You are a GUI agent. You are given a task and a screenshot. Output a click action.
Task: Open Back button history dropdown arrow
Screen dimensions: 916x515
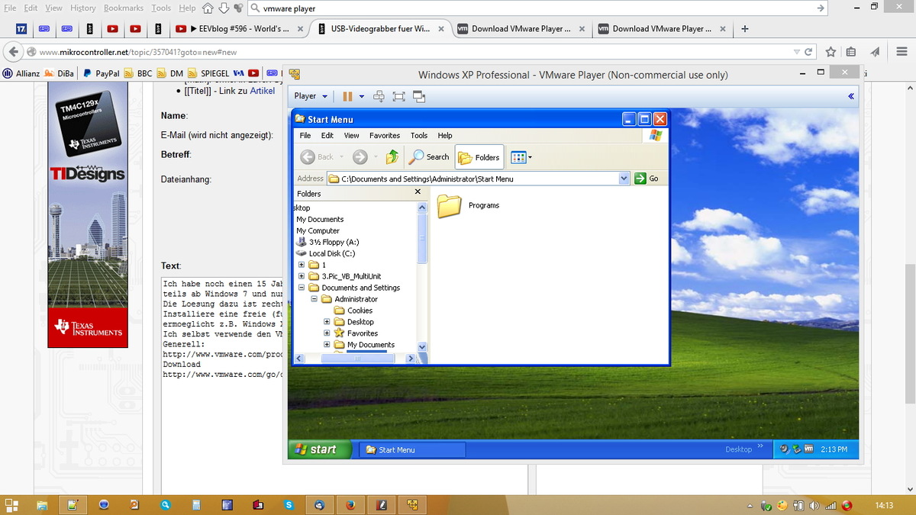tap(341, 157)
